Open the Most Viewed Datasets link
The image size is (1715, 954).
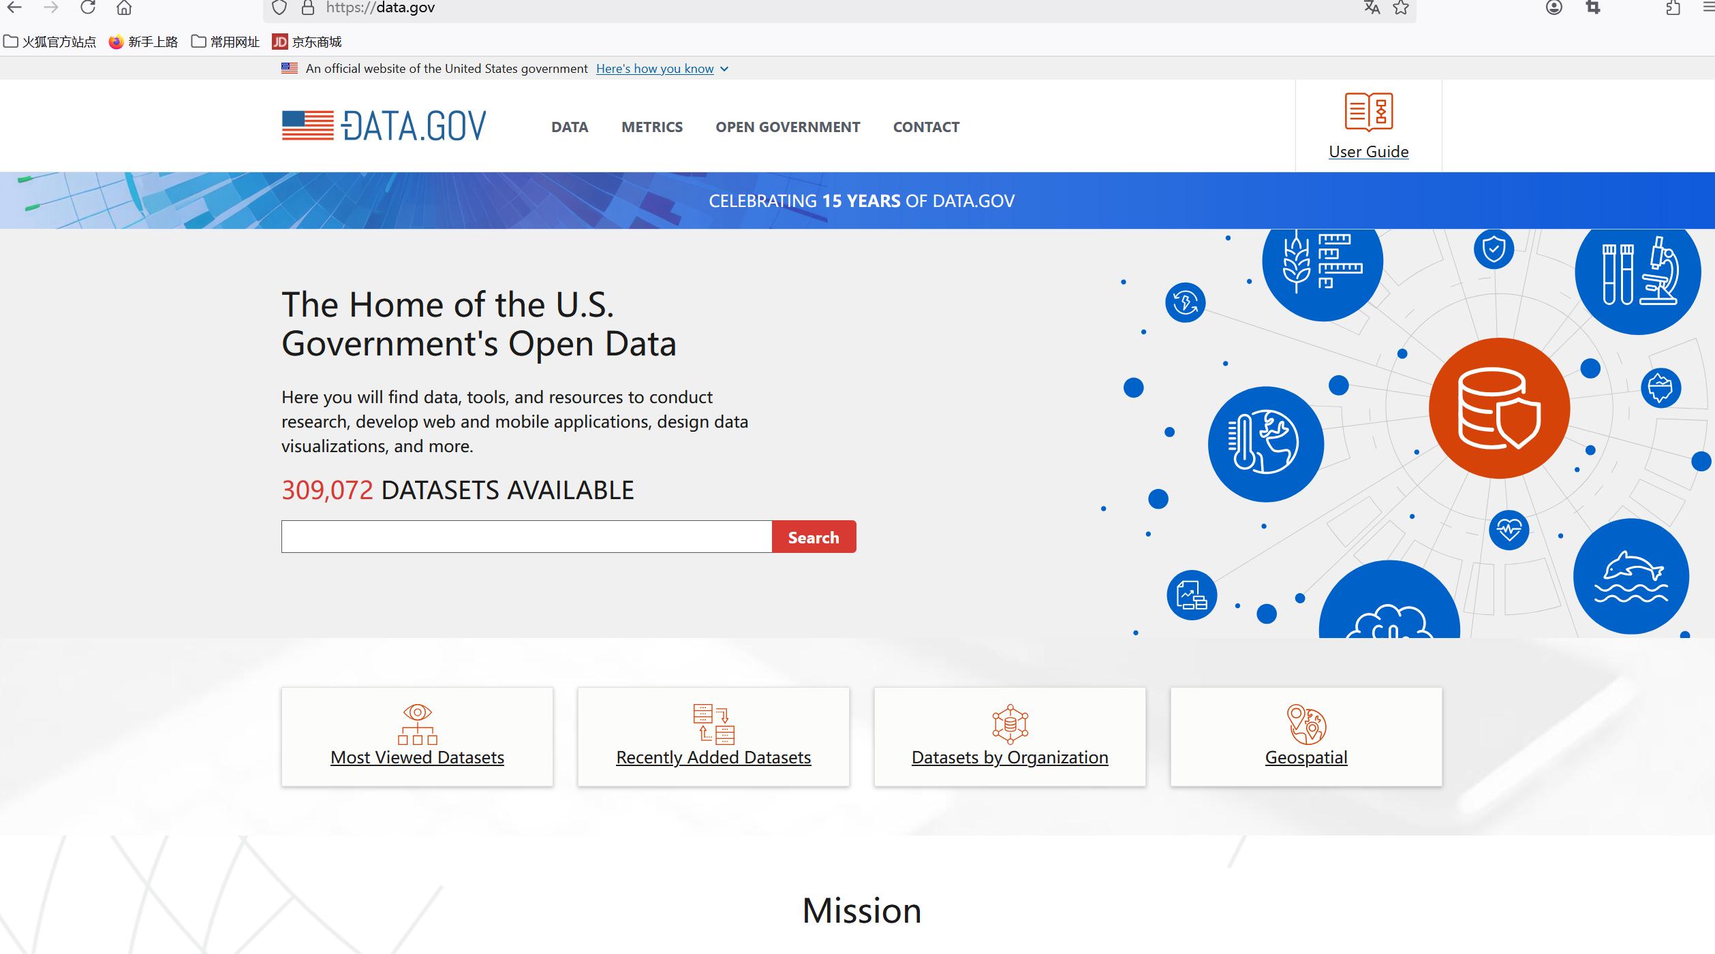(417, 757)
